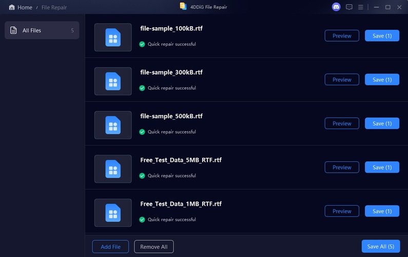Click thumbnail of file-sample_300kB.rtf

coord(113,81)
